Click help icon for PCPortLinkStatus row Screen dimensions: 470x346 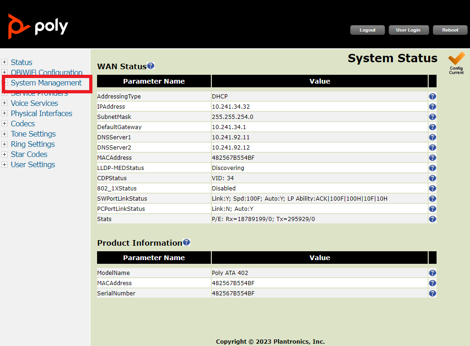point(432,209)
